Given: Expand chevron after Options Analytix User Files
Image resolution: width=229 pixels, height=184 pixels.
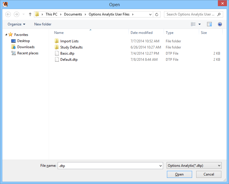Looking at the screenshot, I should [x=133, y=14].
